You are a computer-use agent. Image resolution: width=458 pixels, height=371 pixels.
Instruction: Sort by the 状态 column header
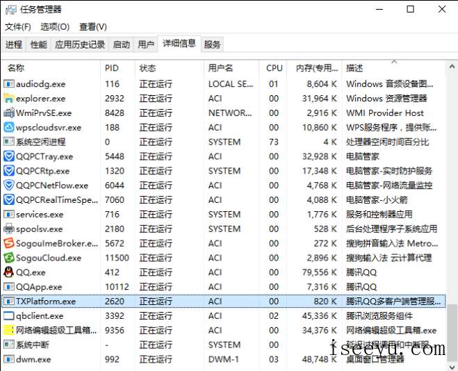[169, 68]
